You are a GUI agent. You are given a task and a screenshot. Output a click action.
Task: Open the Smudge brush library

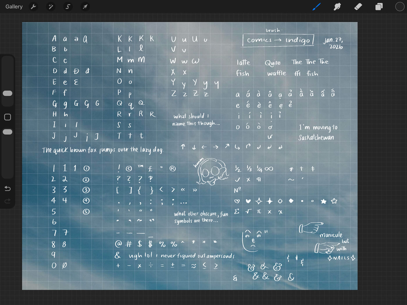[337, 6]
